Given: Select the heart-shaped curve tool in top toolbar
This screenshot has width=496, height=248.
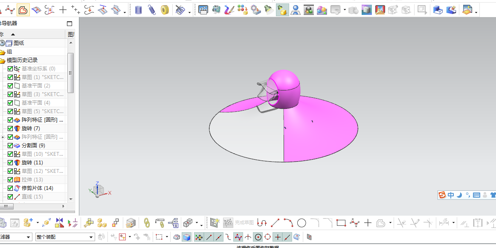Looking at the screenshot, I should (x=23, y=10).
